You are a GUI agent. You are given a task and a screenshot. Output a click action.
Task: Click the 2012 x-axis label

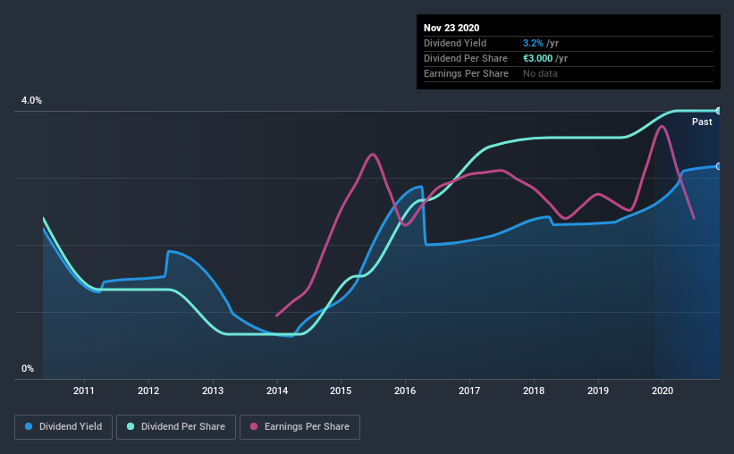148,391
